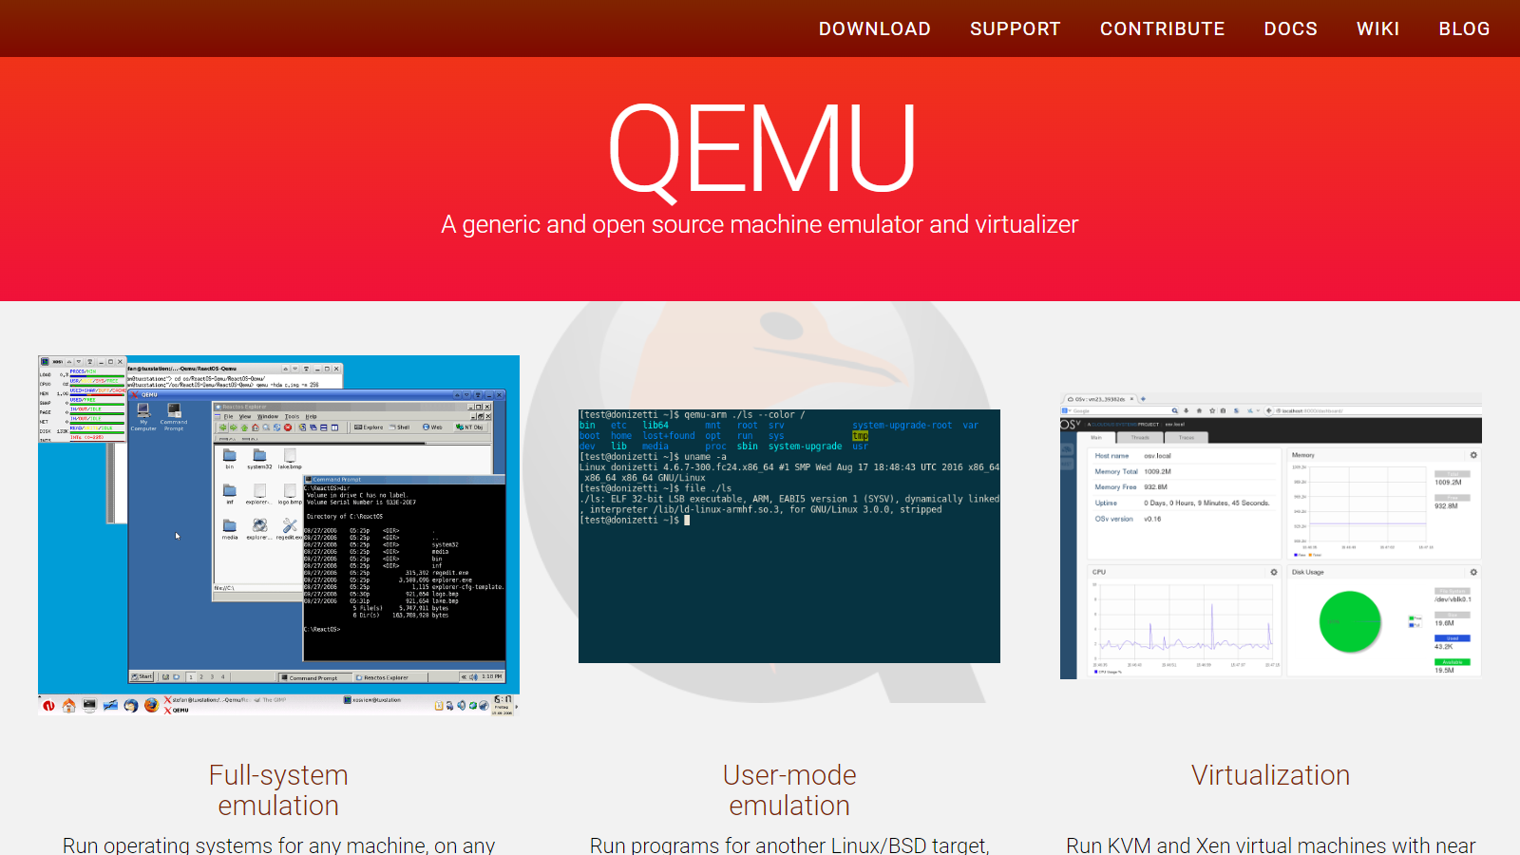Open the Blog page
Viewport: 1520px width, 855px height.
(1464, 28)
